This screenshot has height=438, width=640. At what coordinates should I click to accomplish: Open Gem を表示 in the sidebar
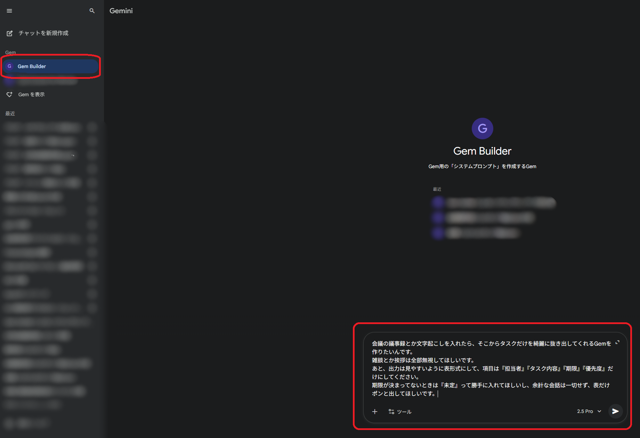coord(31,94)
